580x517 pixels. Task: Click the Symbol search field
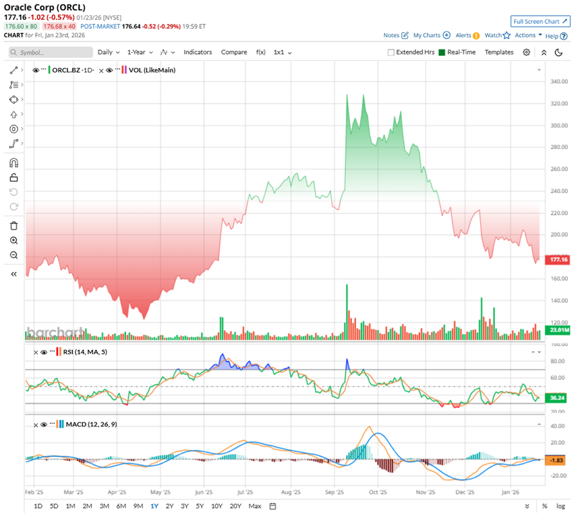pyautogui.click(x=51, y=53)
